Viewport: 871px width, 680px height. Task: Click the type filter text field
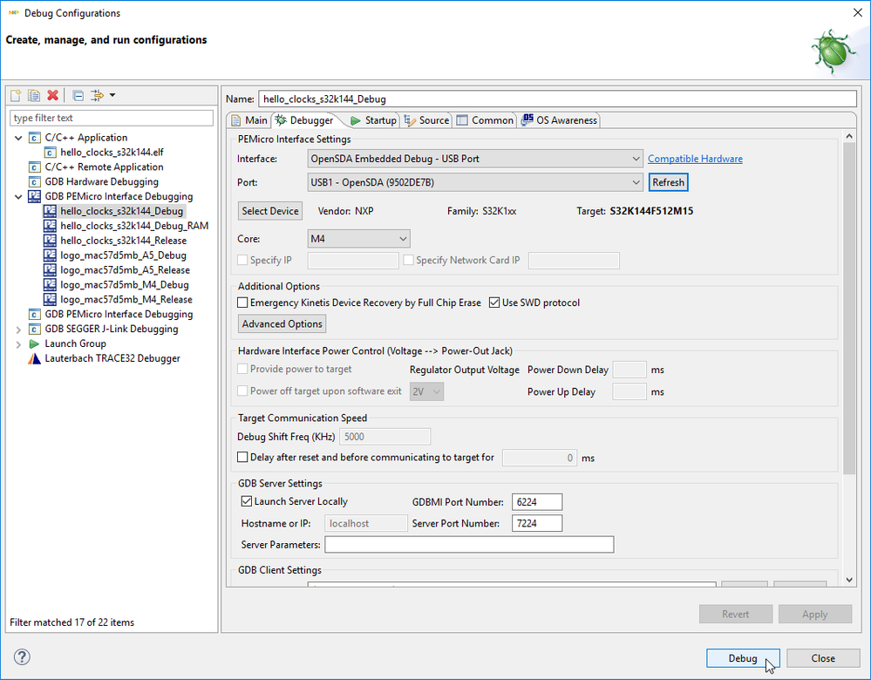pos(111,118)
